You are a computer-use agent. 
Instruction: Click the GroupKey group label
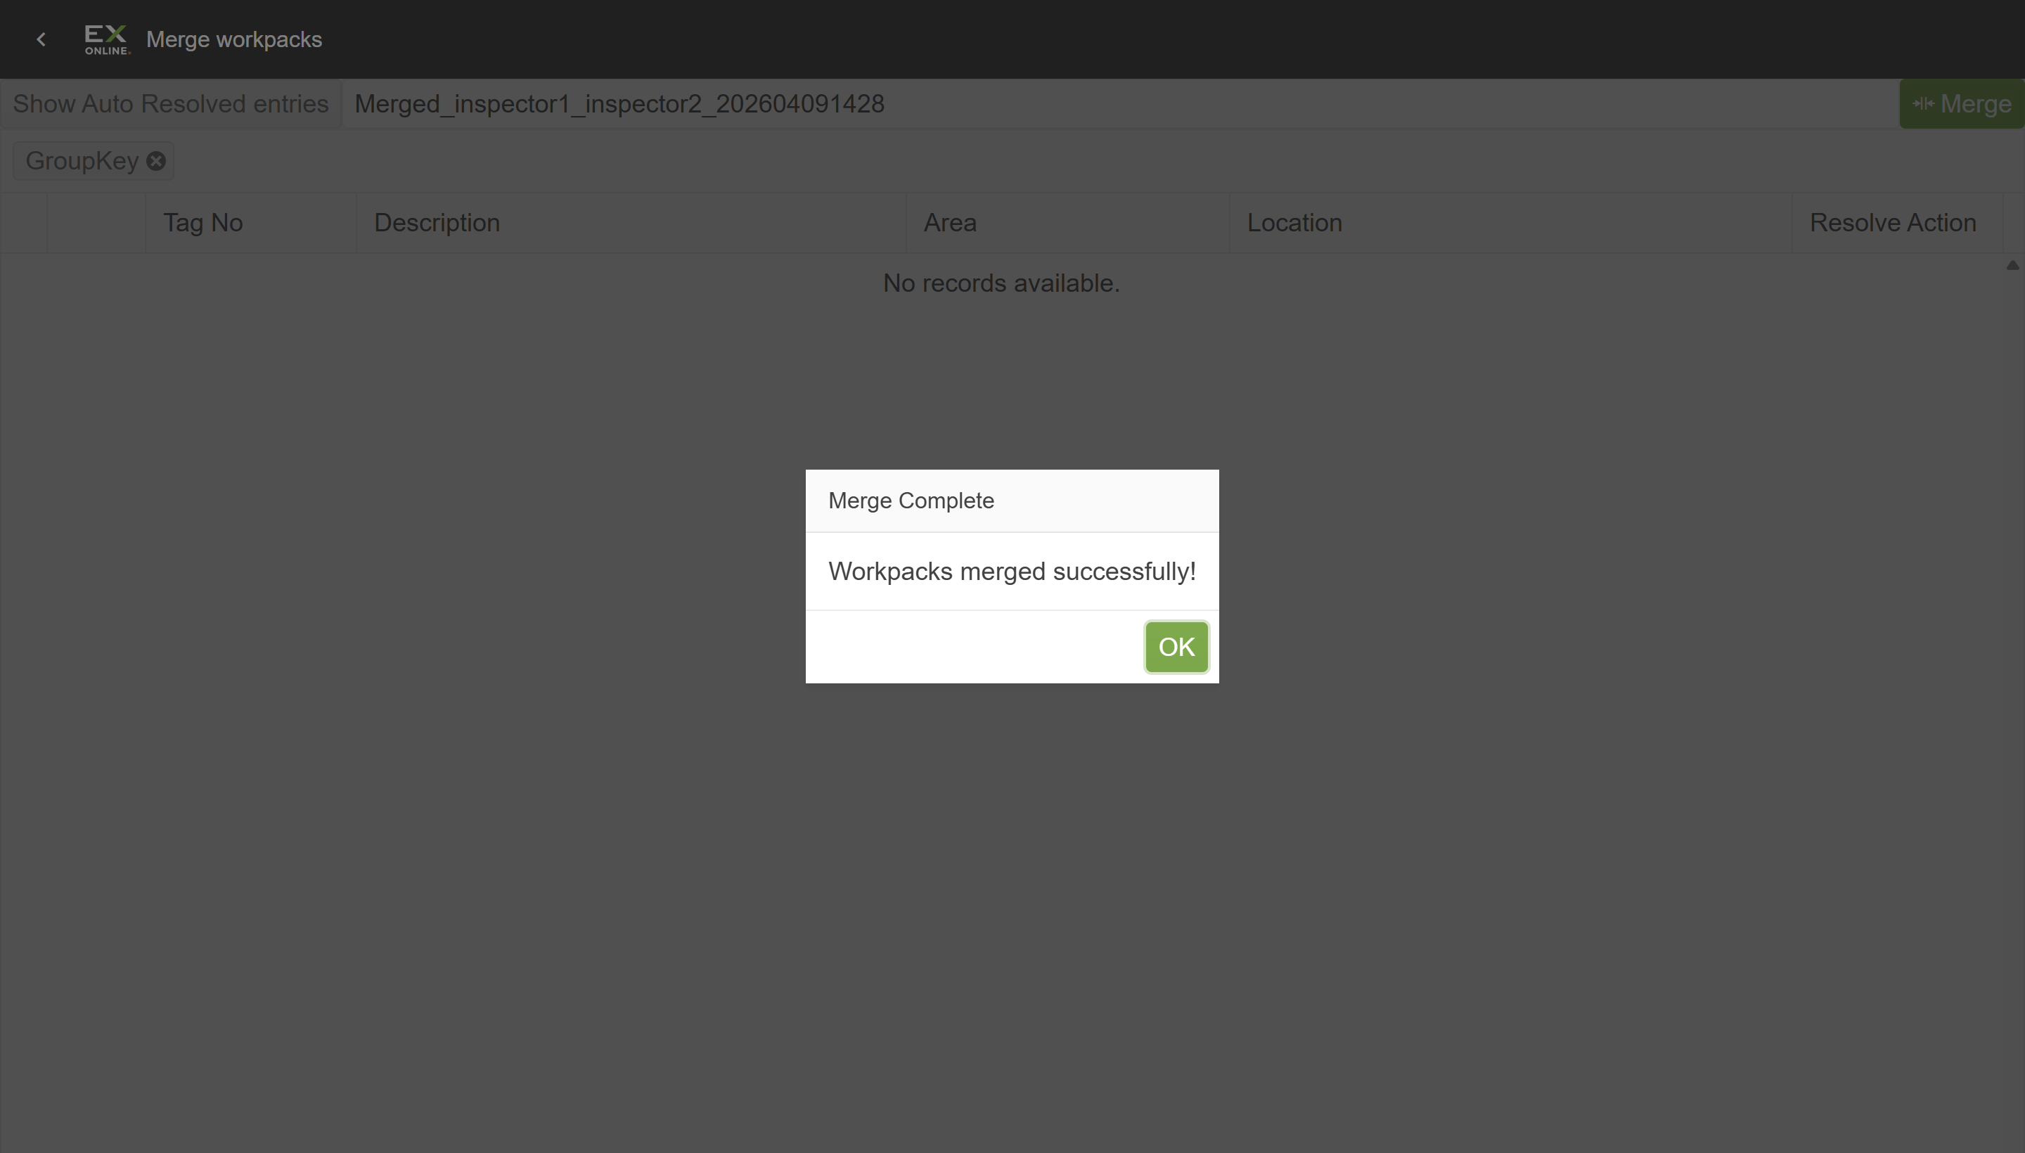(x=82, y=161)
